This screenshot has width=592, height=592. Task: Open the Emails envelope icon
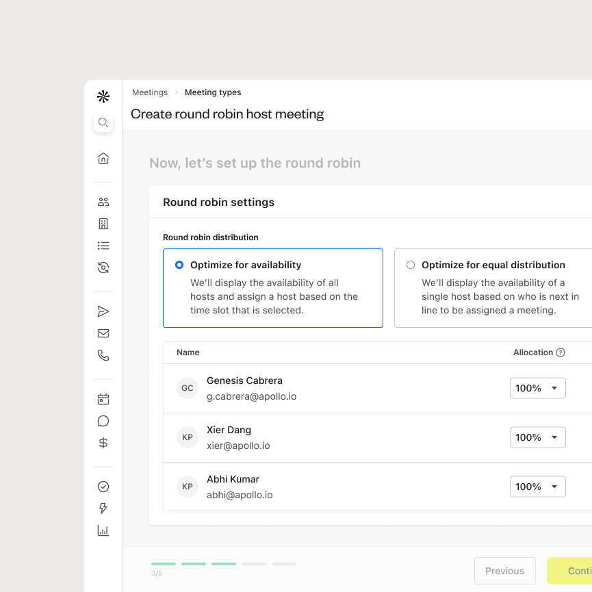[103, 333]
